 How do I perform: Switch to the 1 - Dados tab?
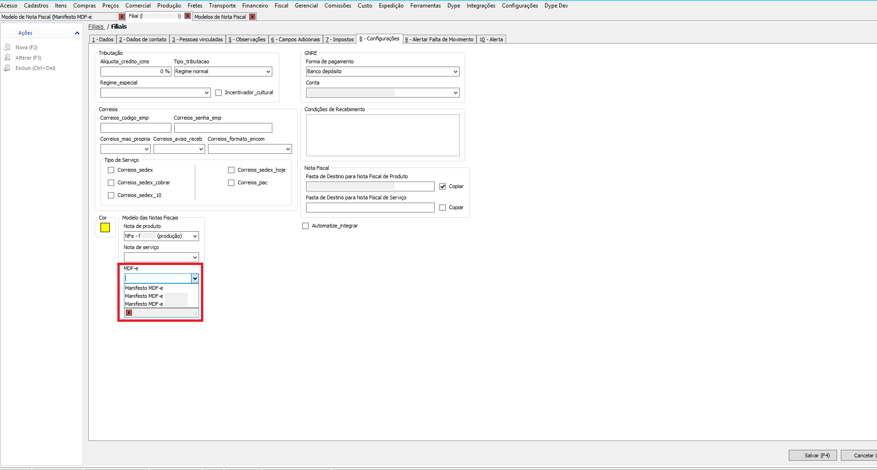click(103, 40)
